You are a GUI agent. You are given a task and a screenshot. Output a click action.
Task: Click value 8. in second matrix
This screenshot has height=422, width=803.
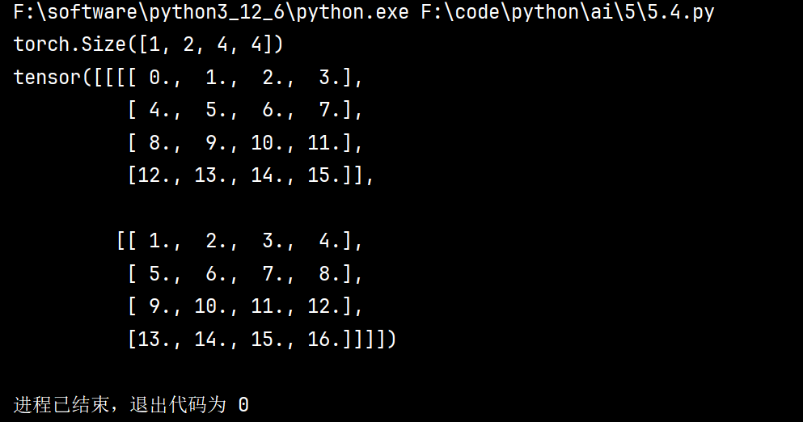[330, 274]
